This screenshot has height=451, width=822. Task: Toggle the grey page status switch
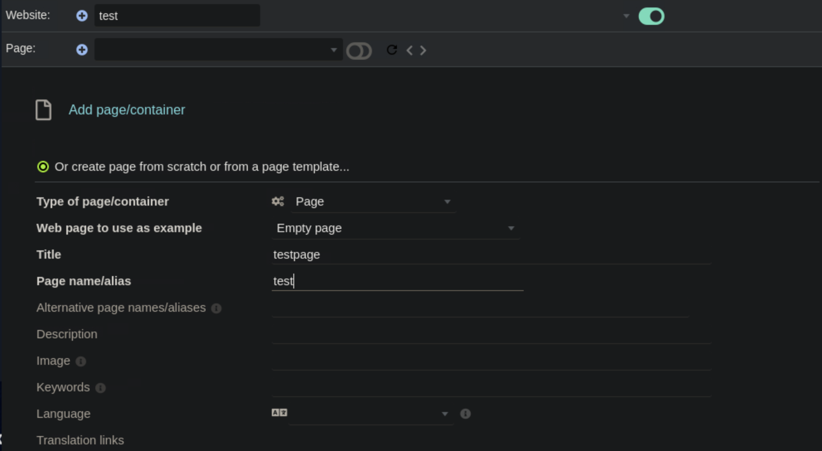click(x=359, y=51)
